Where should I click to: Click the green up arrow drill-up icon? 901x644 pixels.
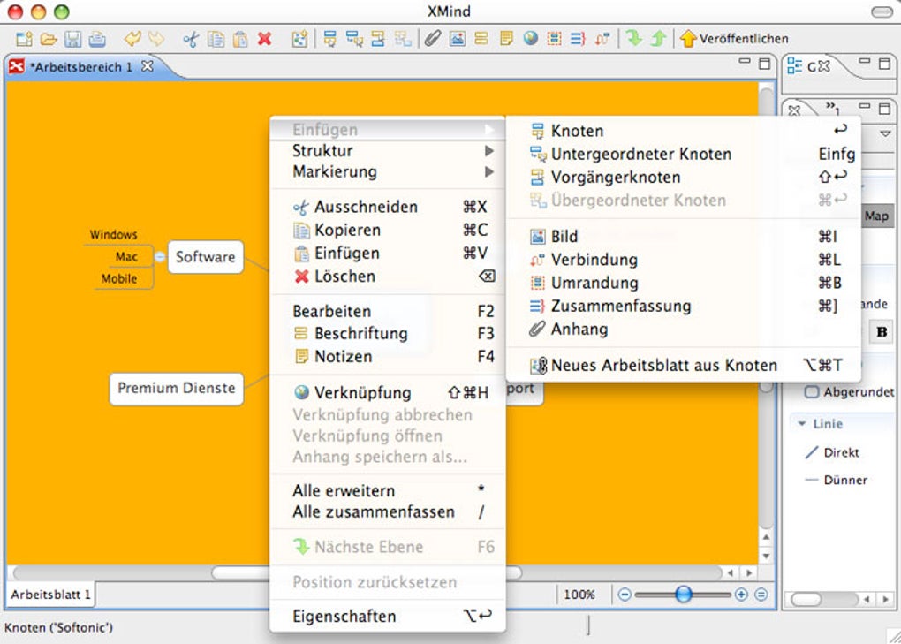point(658,38)
